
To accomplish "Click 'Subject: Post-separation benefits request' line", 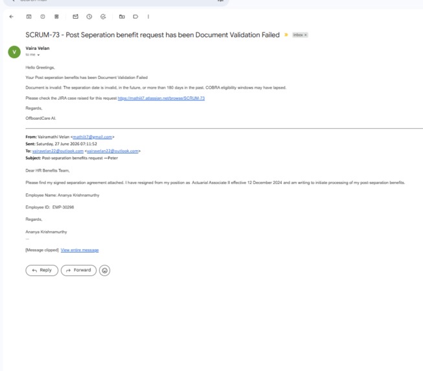I will [72, 158].
